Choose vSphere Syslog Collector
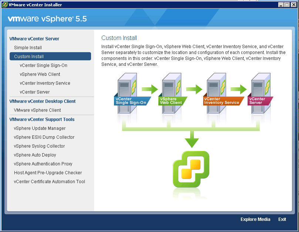The height and width of the screenshot is (232, 299). click(x=39, y=146)
